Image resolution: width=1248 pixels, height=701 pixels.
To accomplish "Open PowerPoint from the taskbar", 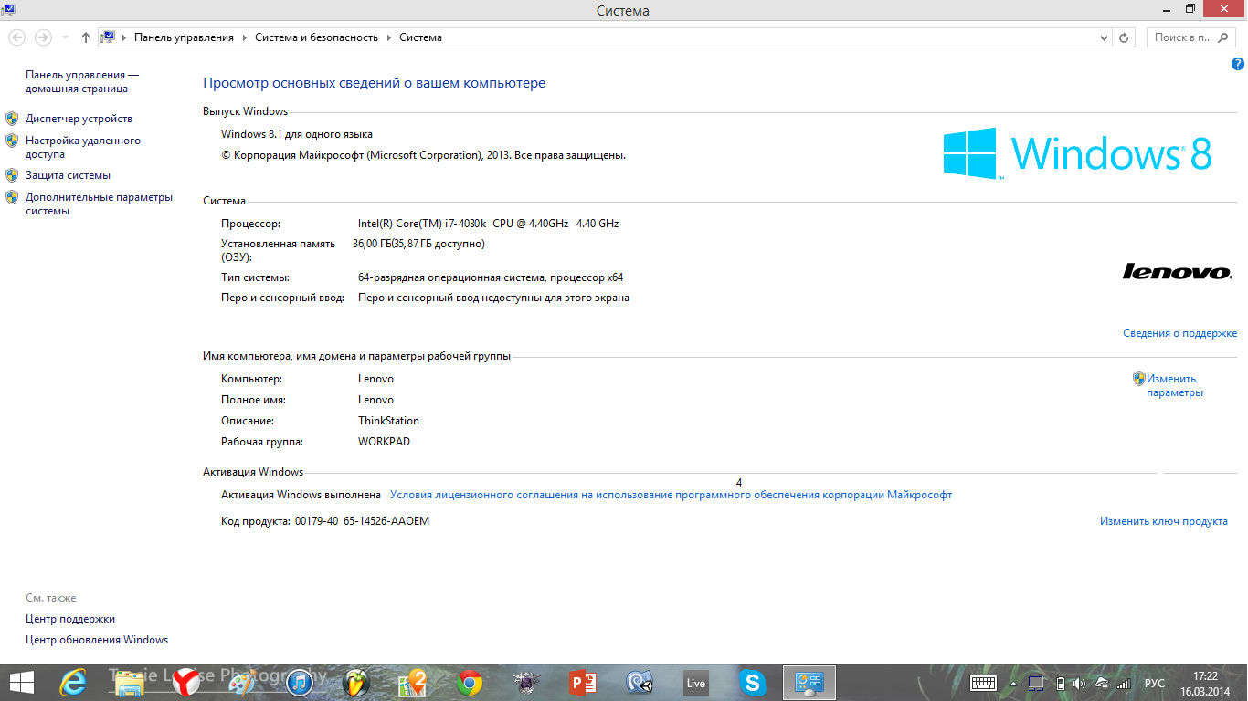I will 582,682.
